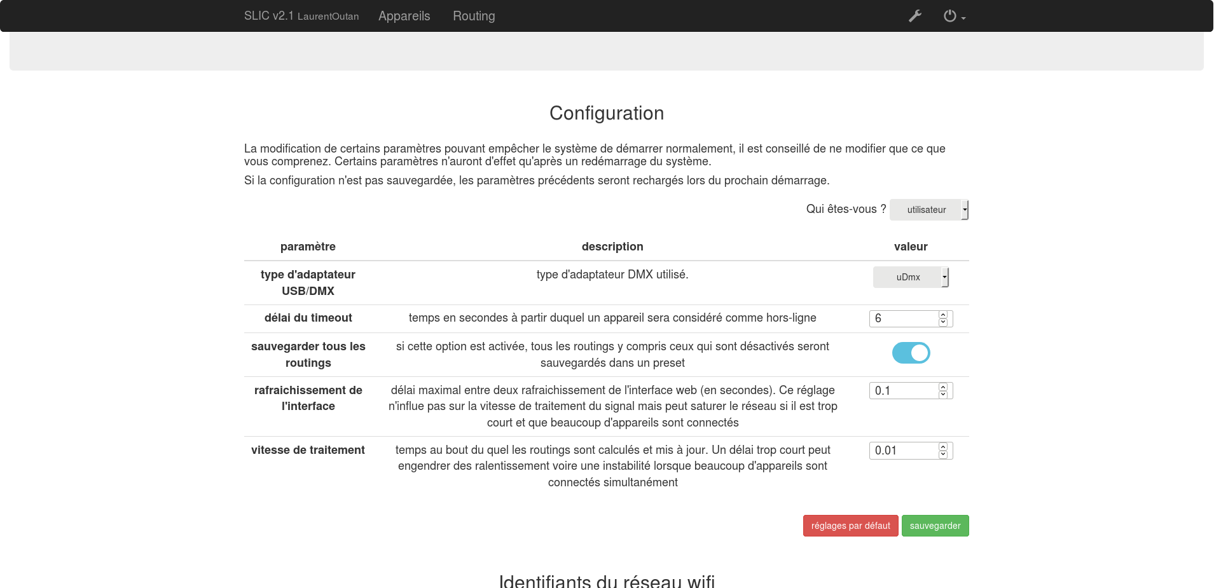Increase vitesse de traitement value
Viewport: 1221px width, 588px height.
point(943,447)
